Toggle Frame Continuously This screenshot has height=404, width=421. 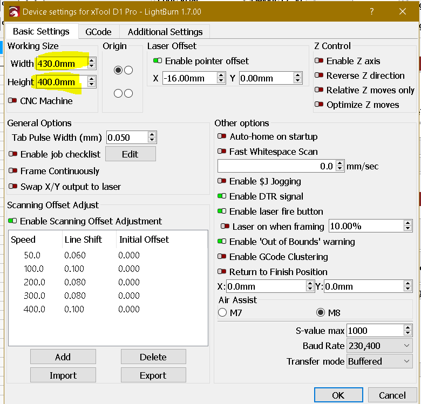click(13, 170)
